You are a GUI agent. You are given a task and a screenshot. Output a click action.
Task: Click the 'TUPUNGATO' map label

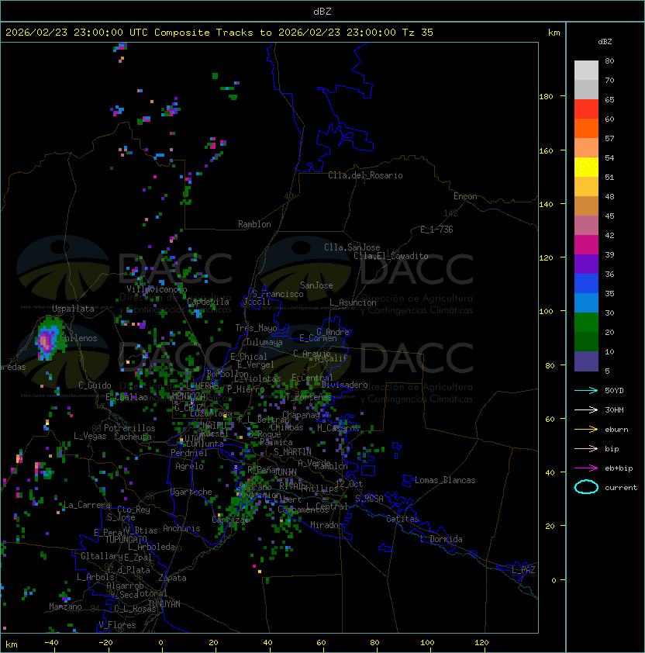point(126,540)
